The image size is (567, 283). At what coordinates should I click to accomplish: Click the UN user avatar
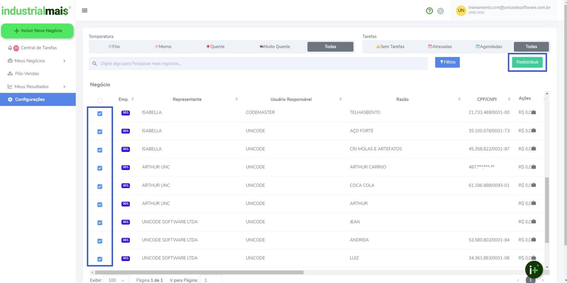click(461, 11)
